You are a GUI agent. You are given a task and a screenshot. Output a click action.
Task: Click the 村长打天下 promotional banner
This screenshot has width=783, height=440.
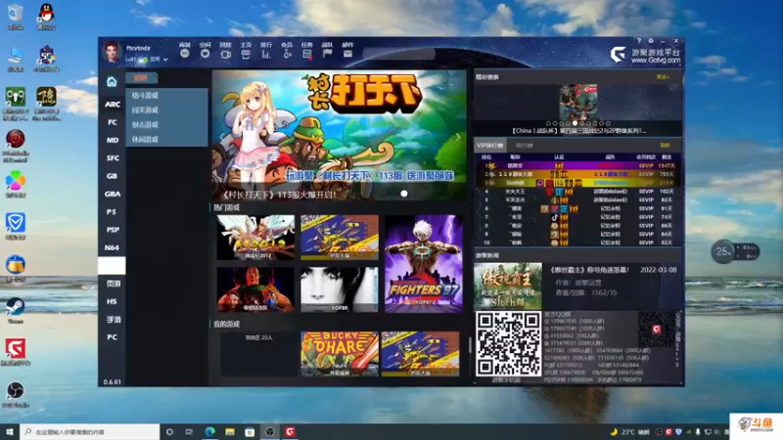[339, 135]
